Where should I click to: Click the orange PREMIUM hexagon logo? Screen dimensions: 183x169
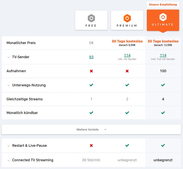[127, 18]
